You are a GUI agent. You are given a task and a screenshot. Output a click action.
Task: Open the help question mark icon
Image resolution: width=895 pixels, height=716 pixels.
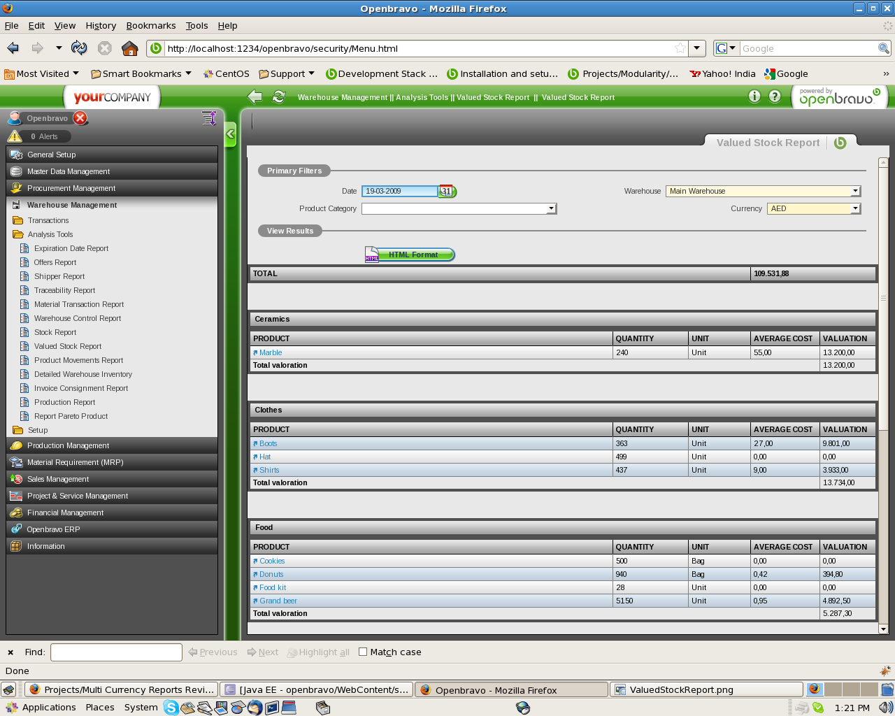click(x=775, y=96)
